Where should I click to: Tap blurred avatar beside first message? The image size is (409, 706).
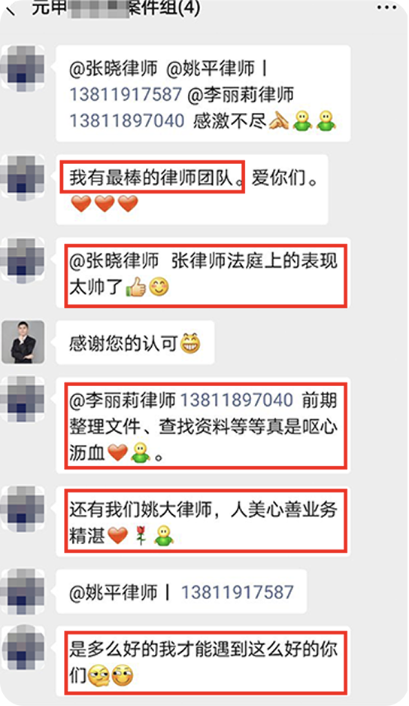click(23, 68)
